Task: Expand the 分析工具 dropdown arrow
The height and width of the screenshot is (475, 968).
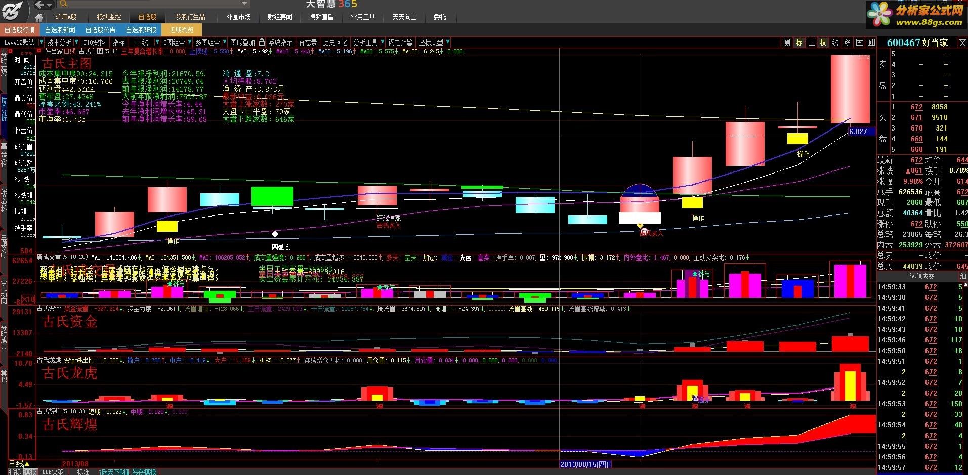Action: pyautogui.click(x=383, y=42)
